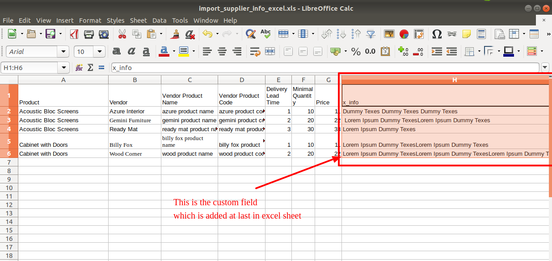The height and width of the screenshot is (261, 552).
Task: Toggle print preview
Action: 104,34
